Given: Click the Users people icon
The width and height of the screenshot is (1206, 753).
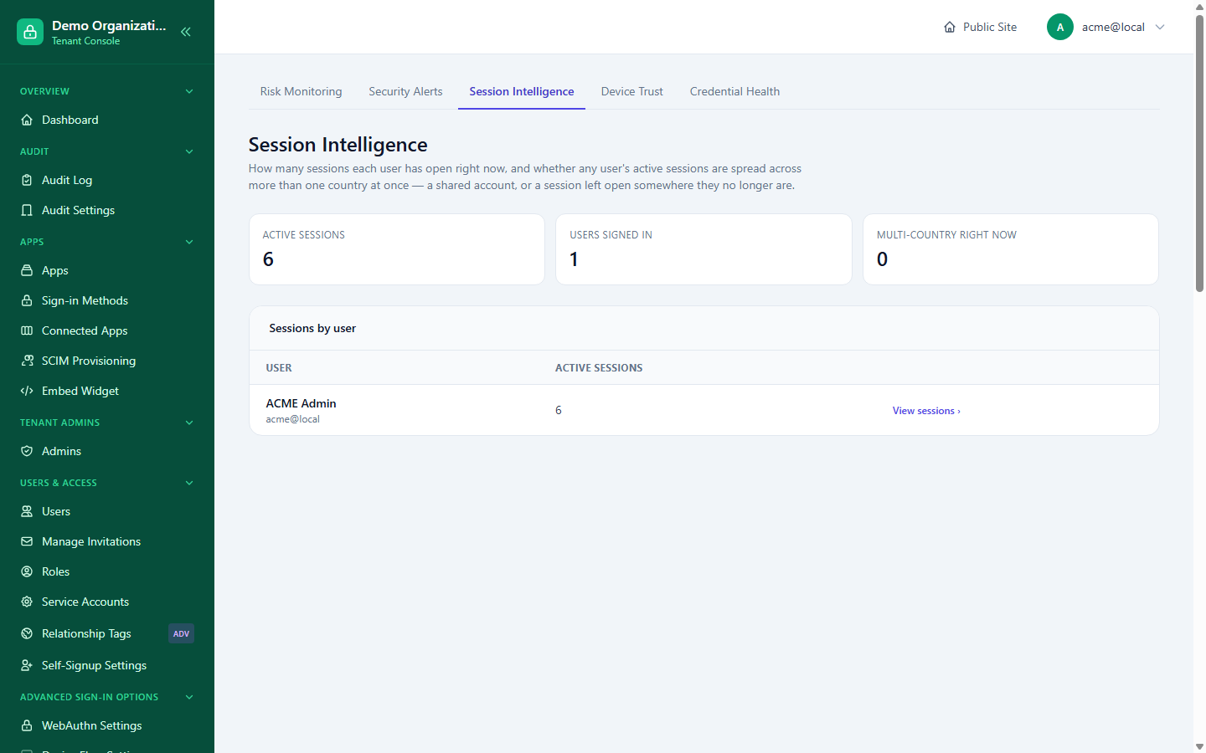Looking at the screenshot, I should 27,511.
